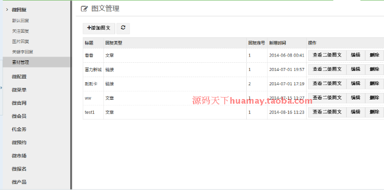Open the 微预约 menu
Screen dimensions: 384x190
pos(19,142)
